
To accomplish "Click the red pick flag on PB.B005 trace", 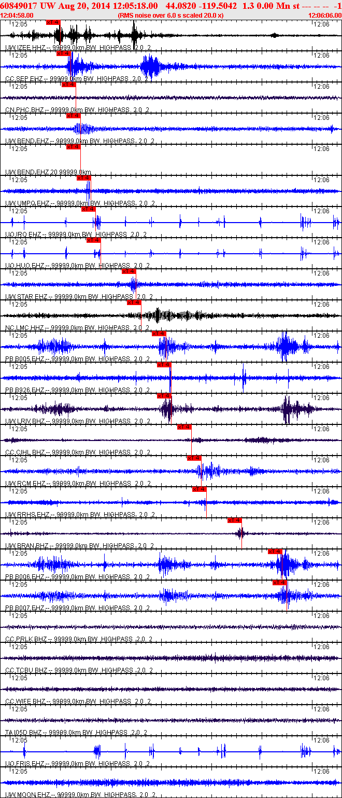I will click(159, 334).
